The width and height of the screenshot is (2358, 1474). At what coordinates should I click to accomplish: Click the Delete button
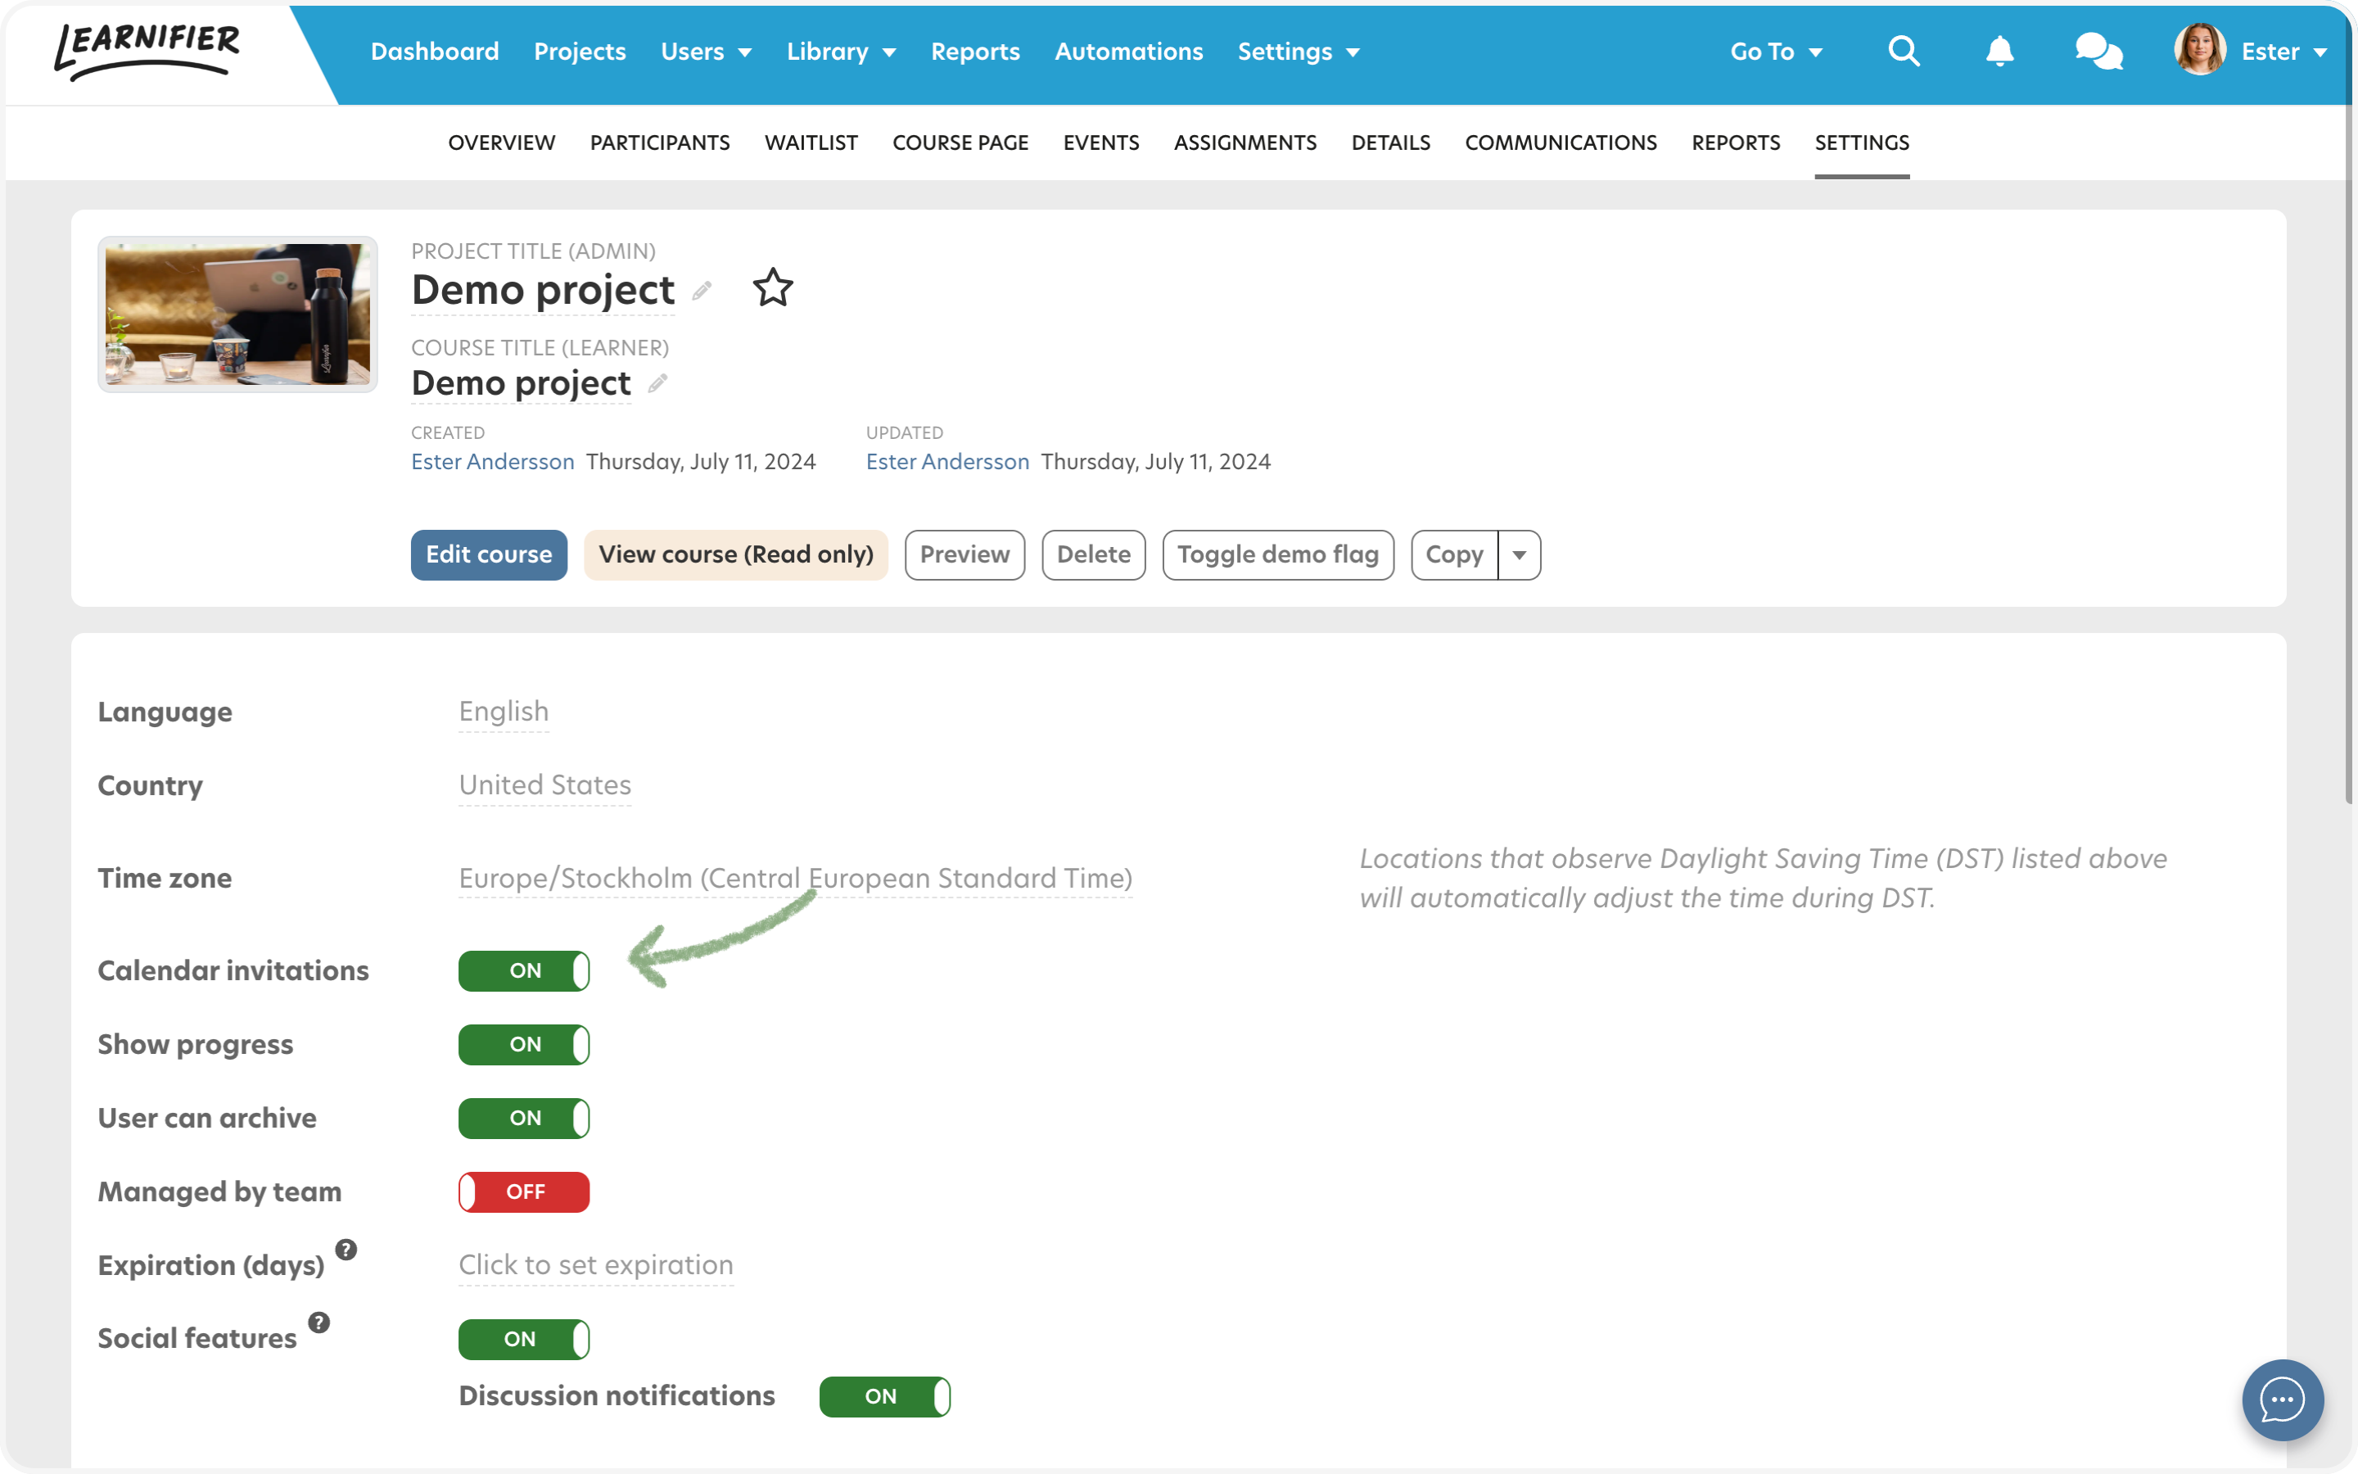pos(1093,554)
